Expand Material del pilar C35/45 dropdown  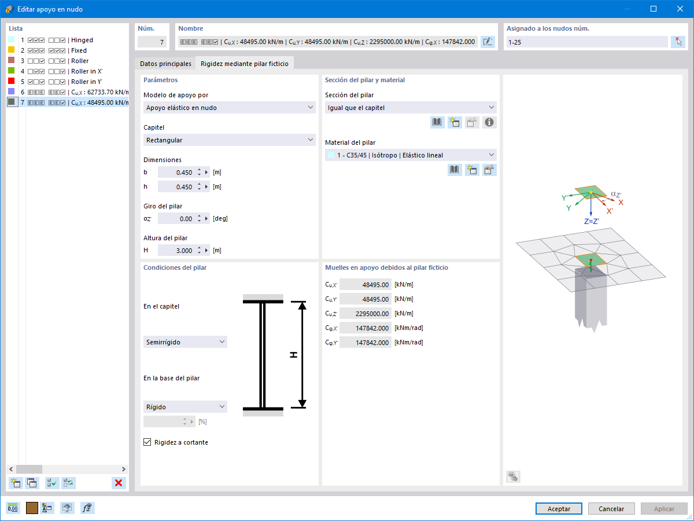pos(411,155)
